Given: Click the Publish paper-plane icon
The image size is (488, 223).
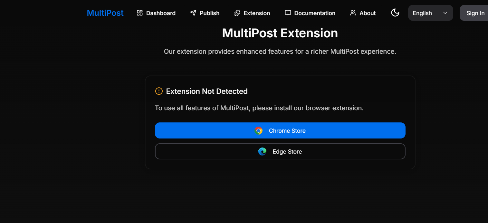Looking at the screenshot, I should coord(193,13).
